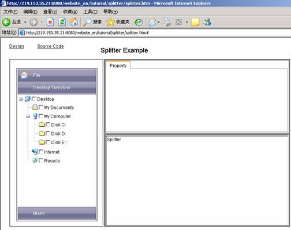
Task: Open the Forward button history dropdown arrow
Action: click(x=42, y=22)
